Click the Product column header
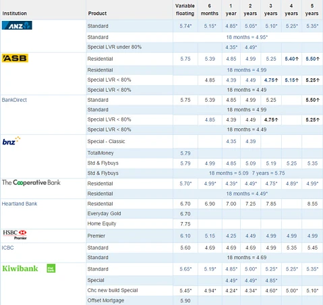 [x=97, y=13]
